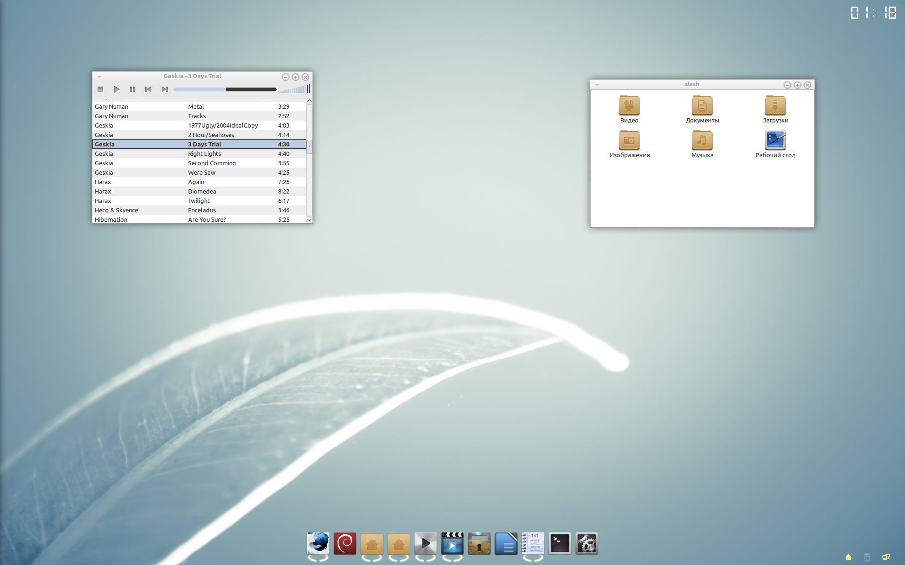The height and width of the screenshot is (565, 905).
Task: Skip to the previous track
Action: (148, 89)
